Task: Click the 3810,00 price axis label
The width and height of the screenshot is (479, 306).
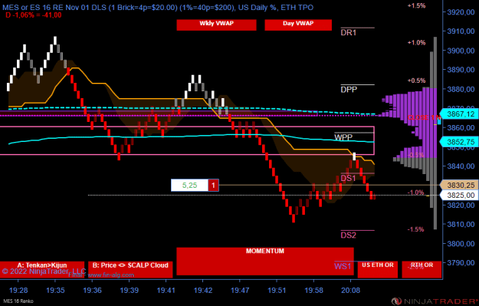Action: point(461,224)
